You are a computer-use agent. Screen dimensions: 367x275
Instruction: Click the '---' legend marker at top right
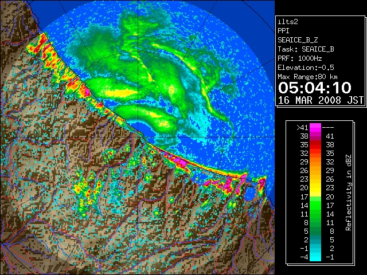(x=328, y=128)
